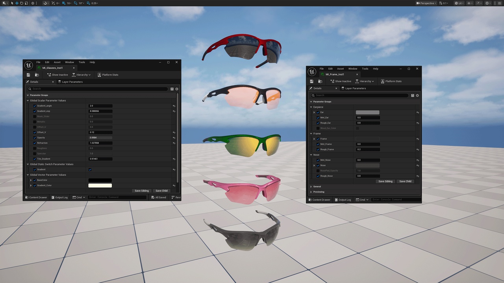Toggle rotation snap icon next to 10°
This screenshot has width=504, height=283.
click(75, 3)
